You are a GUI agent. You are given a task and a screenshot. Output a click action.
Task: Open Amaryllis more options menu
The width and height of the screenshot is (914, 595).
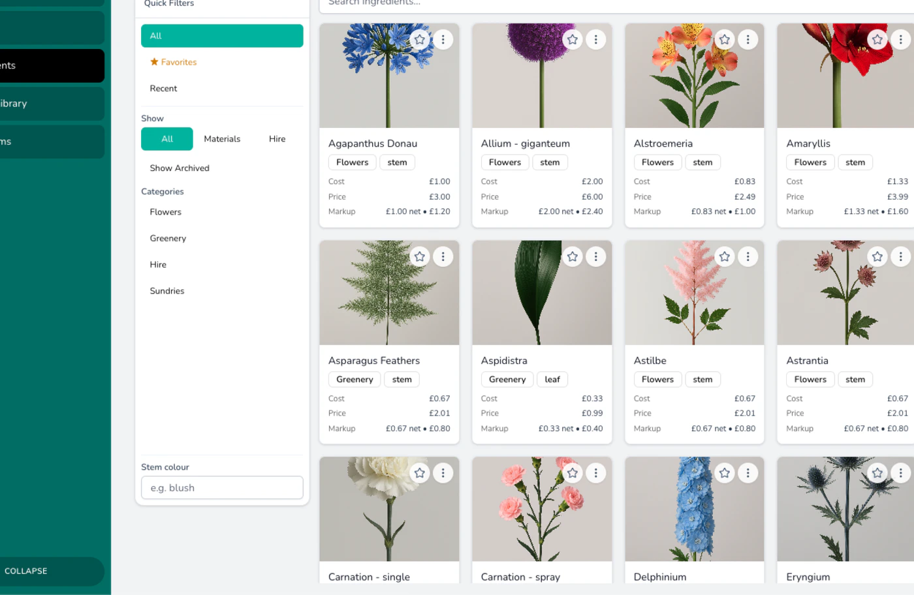[x=901, y=40]
